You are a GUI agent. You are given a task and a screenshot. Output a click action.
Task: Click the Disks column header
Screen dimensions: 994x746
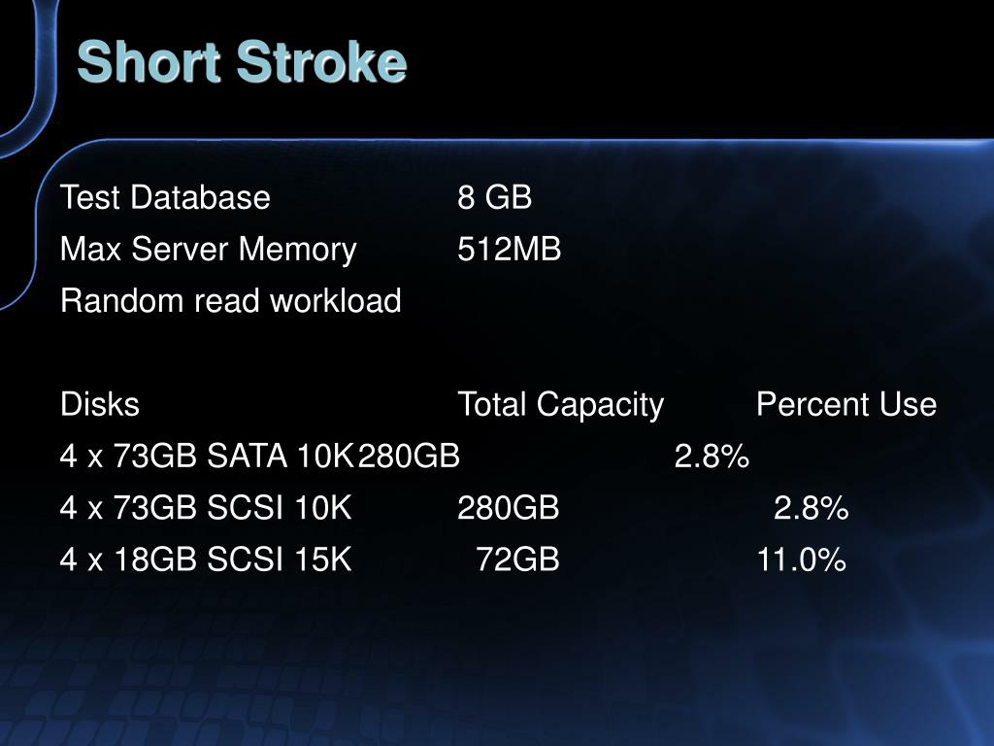[x=100, y=404]
